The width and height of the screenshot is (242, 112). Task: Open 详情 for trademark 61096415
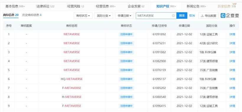(232, 106)
